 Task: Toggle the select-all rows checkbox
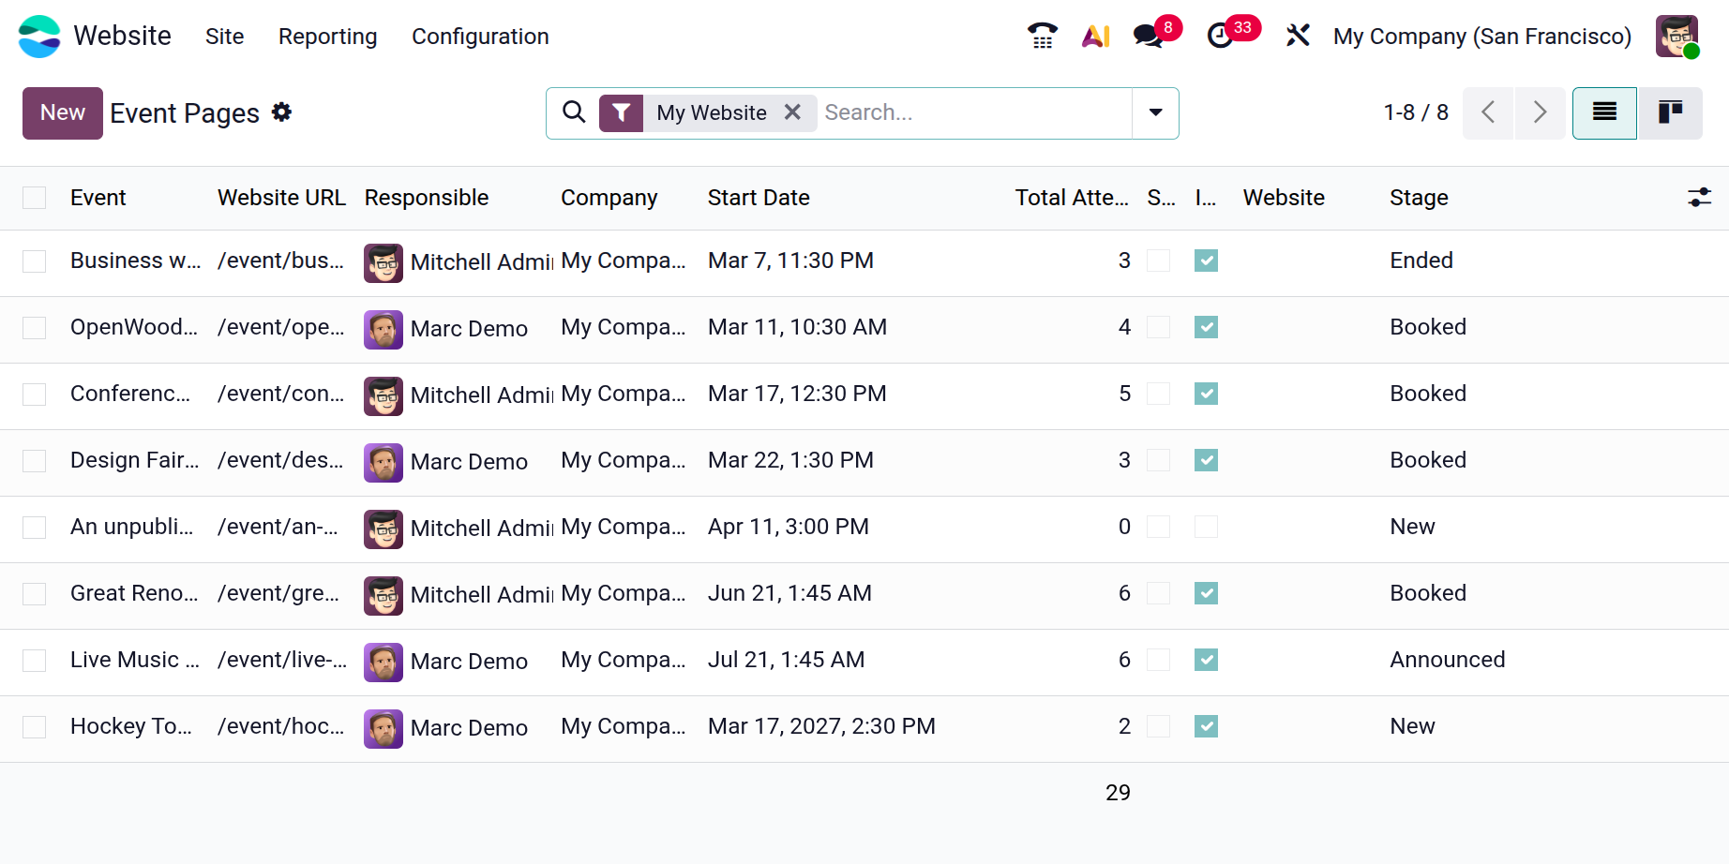35,198
